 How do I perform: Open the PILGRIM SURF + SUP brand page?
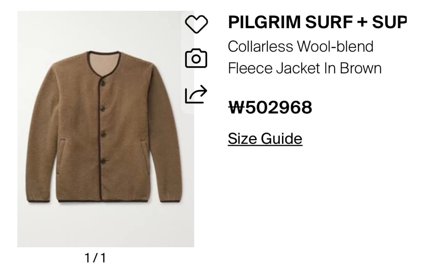click(317, 22)
